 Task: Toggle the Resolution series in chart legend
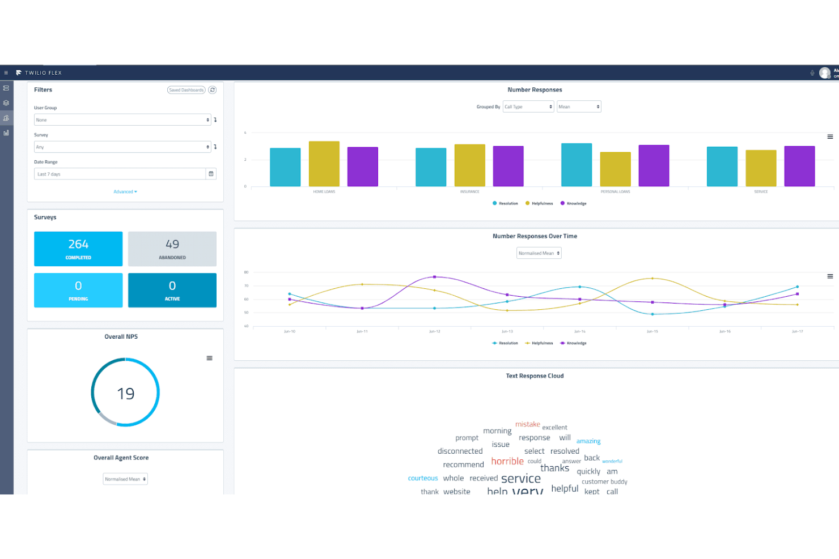[505, 203]
